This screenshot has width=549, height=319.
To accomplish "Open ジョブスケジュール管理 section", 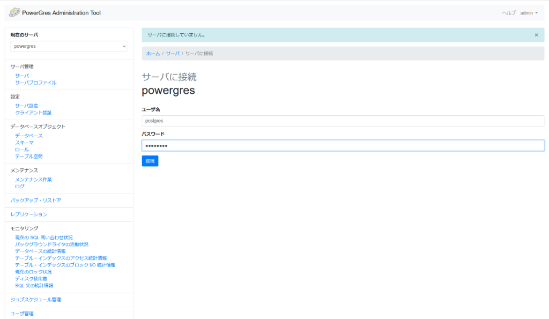I will pyautogui.click(x=36, y=300).
